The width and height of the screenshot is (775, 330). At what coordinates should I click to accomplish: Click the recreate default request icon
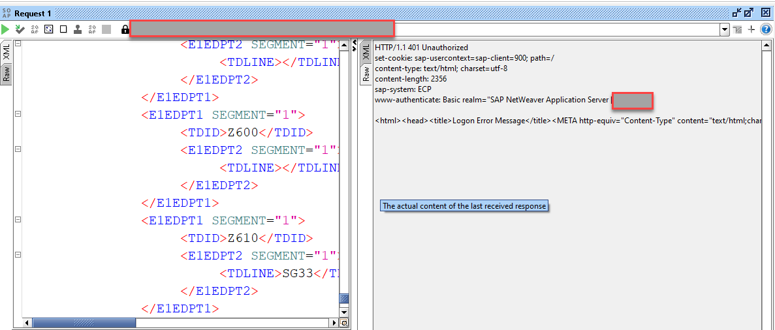[49, 29]
